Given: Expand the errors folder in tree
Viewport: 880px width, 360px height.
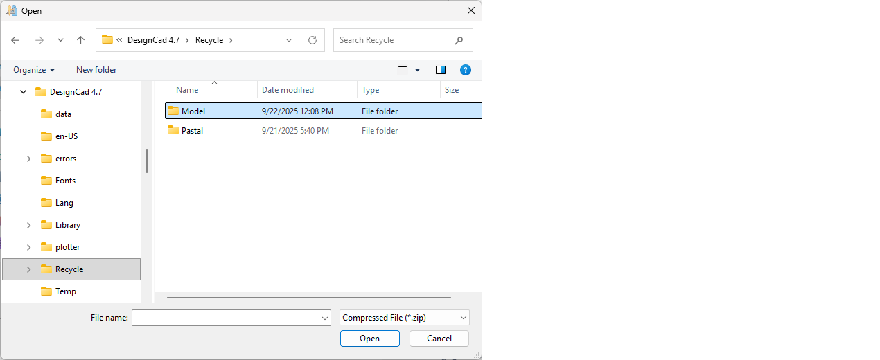Looking at the screenshot, I should (28, 159).
